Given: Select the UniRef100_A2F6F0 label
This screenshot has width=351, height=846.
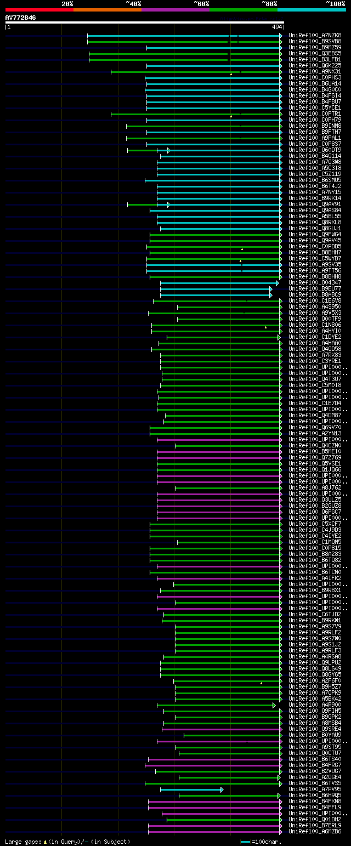Looking at the screenshot, I should pos(315,680).
